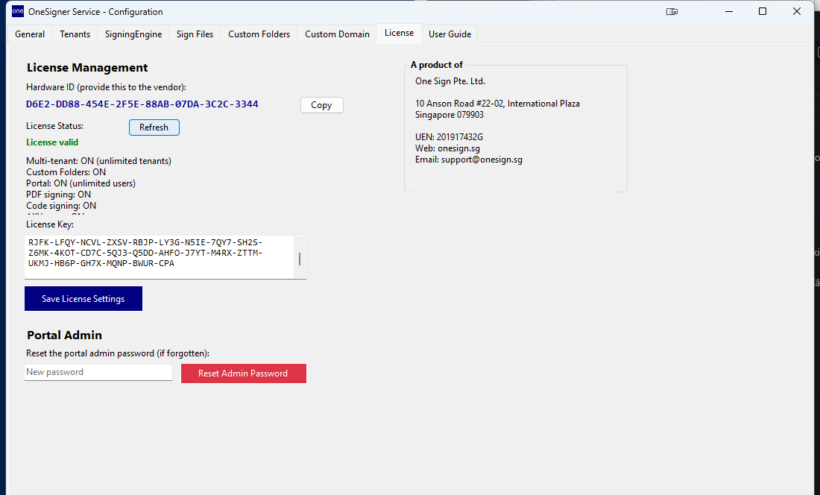820x495 pixels.
Task: Open the SigningEngine tab
Action: pos(133,34)
